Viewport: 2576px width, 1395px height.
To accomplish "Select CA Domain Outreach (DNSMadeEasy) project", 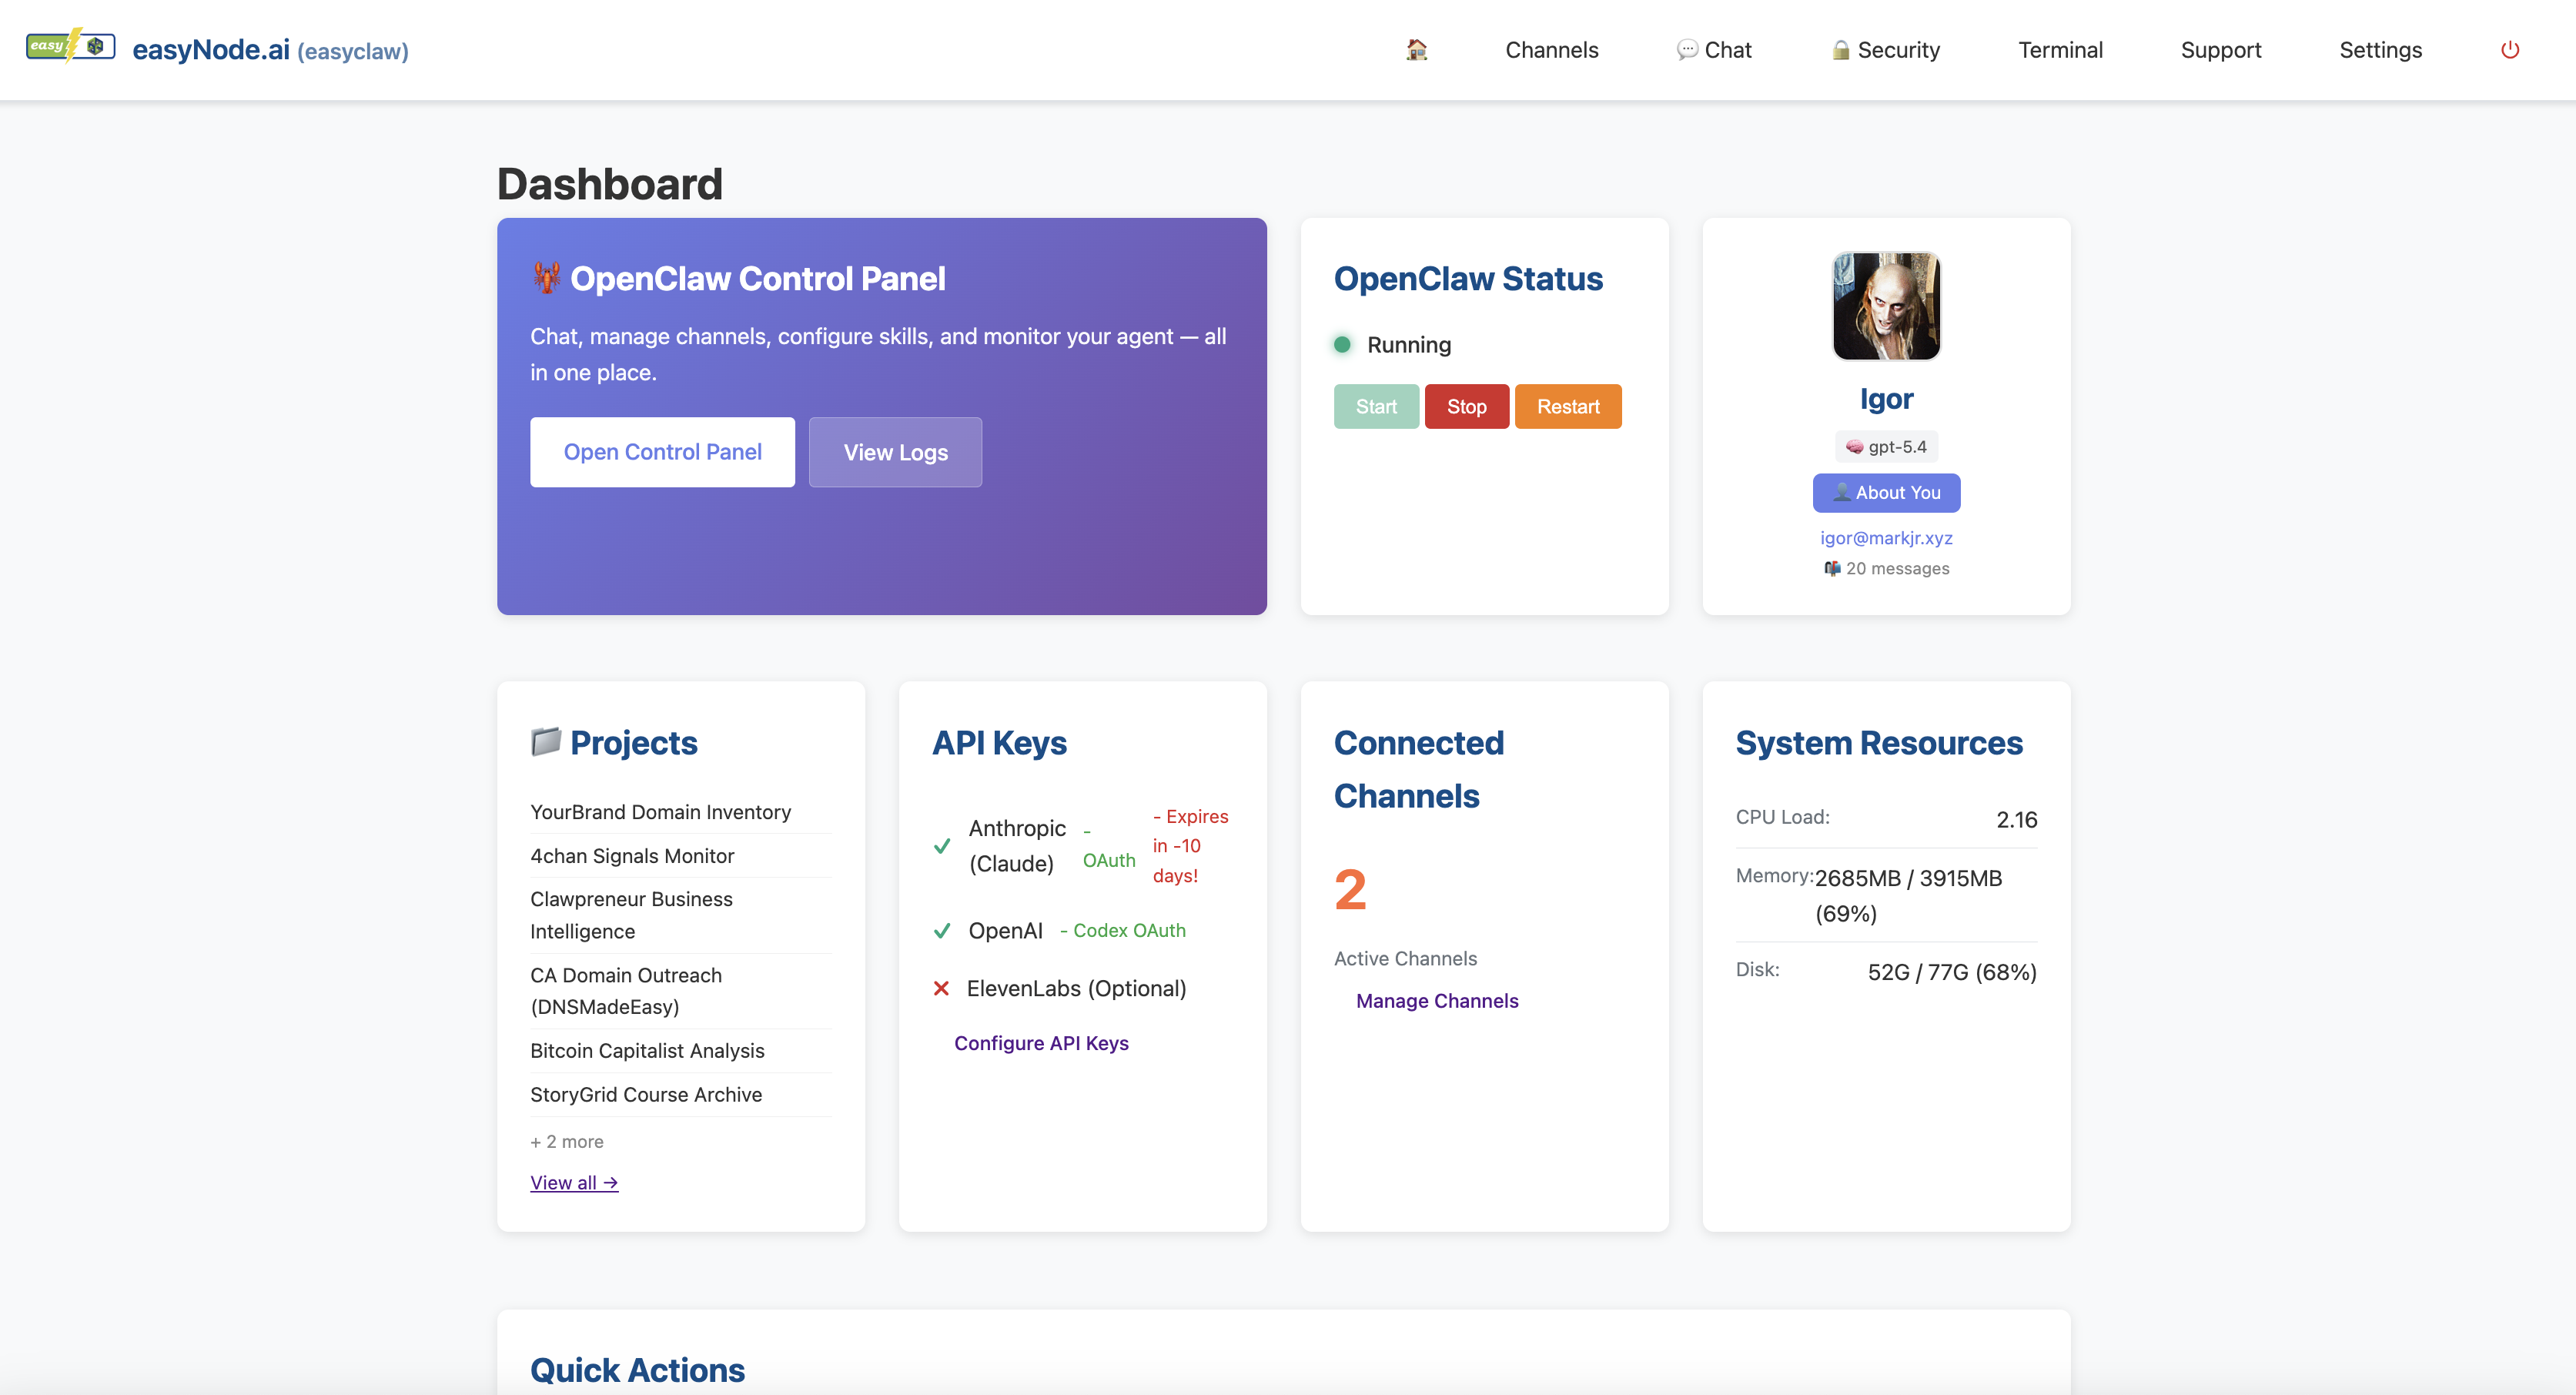I will [626, 991].
